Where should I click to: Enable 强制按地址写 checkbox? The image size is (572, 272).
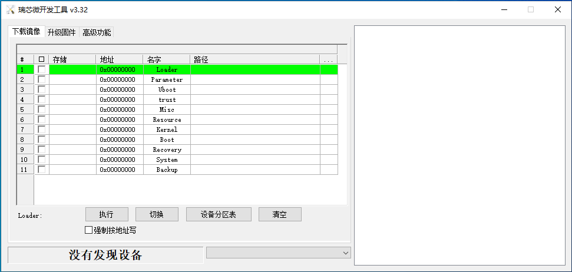88,230
